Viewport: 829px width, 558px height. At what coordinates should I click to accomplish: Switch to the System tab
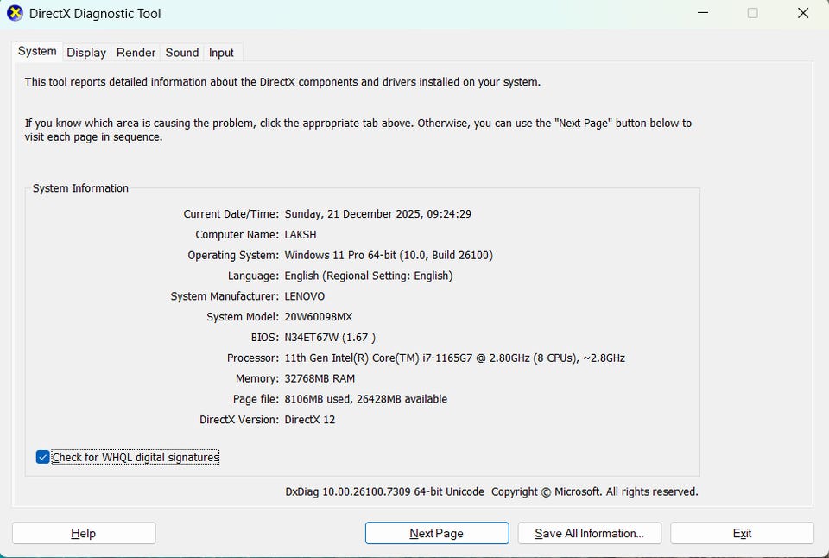37,51
